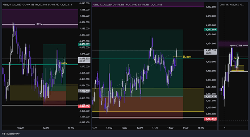
Task: Click the 00:18 countdown in the 1-minute price tag
Action: point(208,53)
